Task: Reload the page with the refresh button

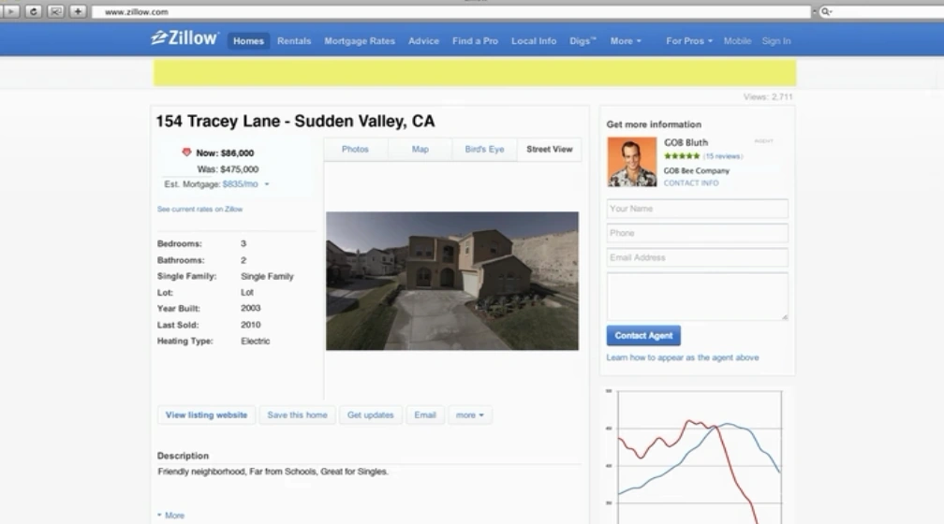Action: click(34, 11)
